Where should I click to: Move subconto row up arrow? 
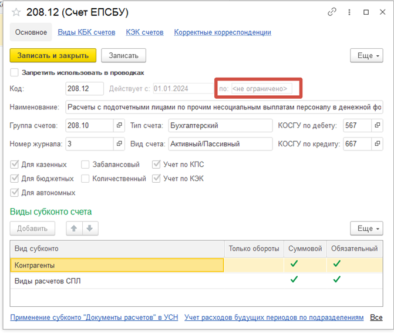pyautogui.click(x=74, y=229)
